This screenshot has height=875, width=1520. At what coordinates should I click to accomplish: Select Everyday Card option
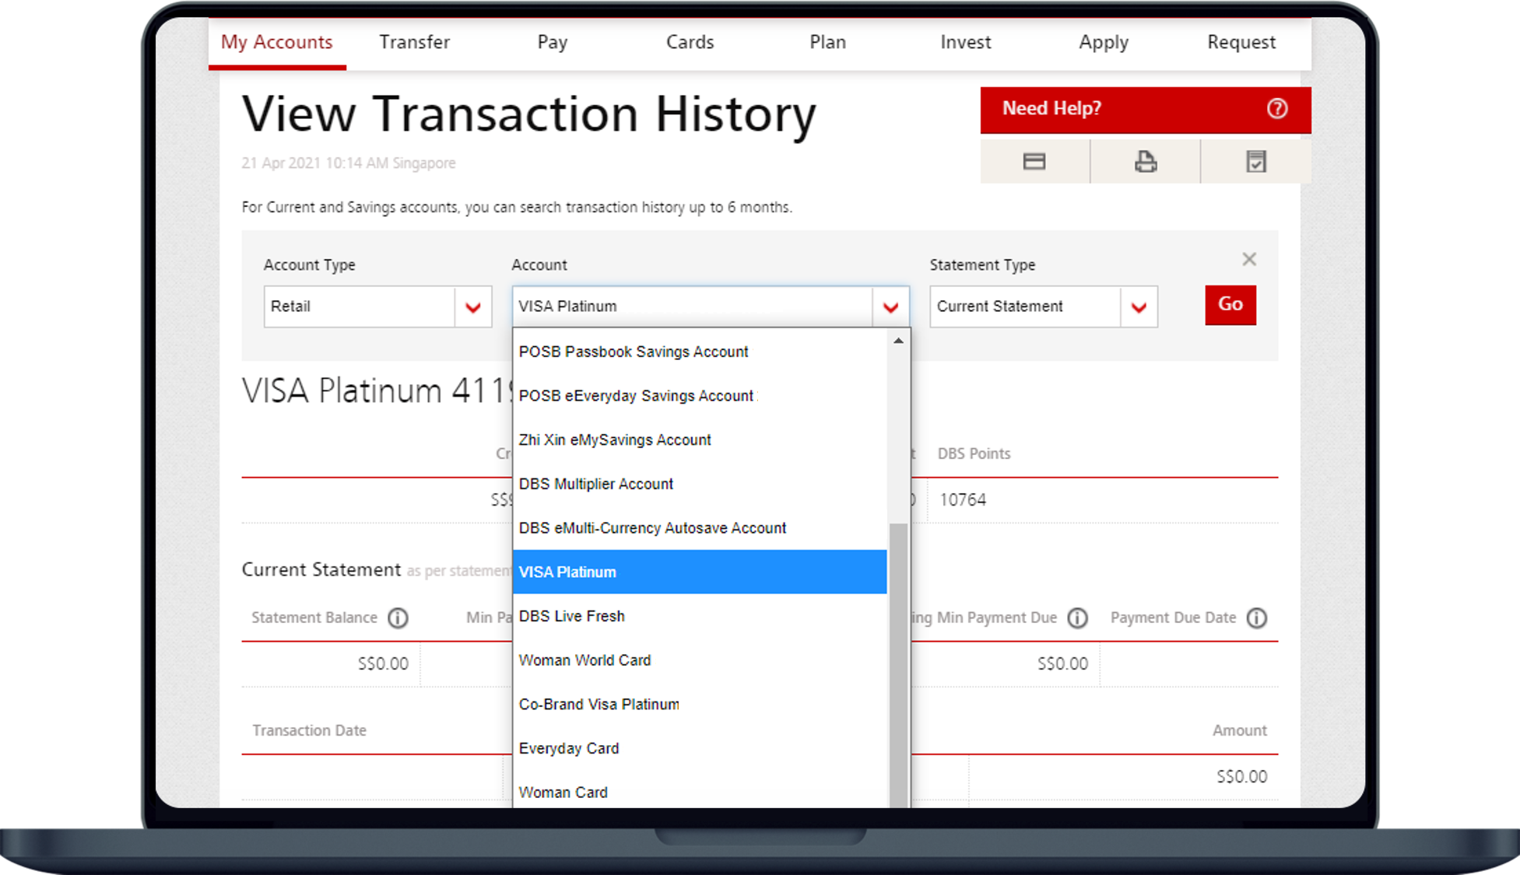tap(700, 748)
